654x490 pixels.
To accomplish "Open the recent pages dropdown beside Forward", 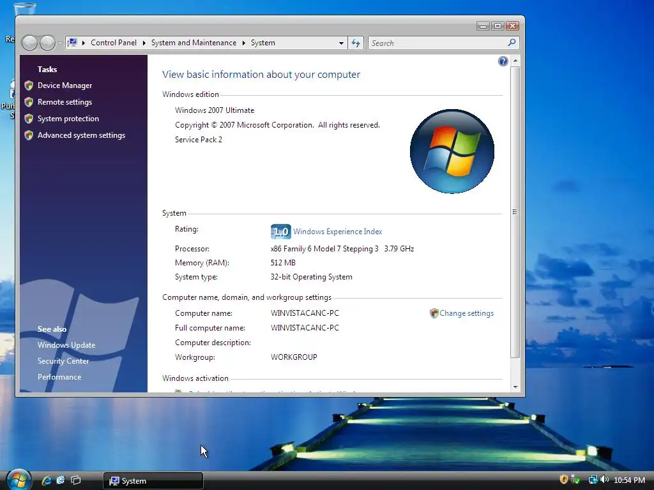I will pos(60,43).
